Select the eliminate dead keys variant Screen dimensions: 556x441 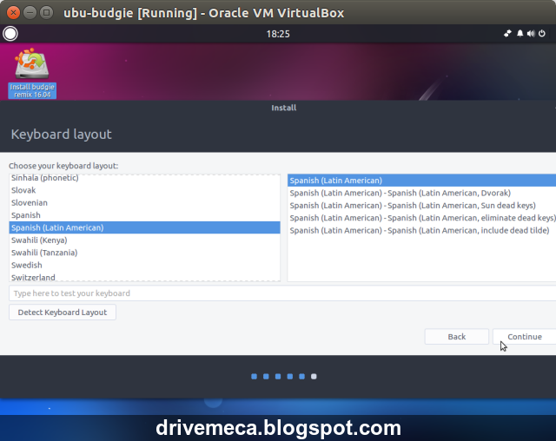(421, 218)
